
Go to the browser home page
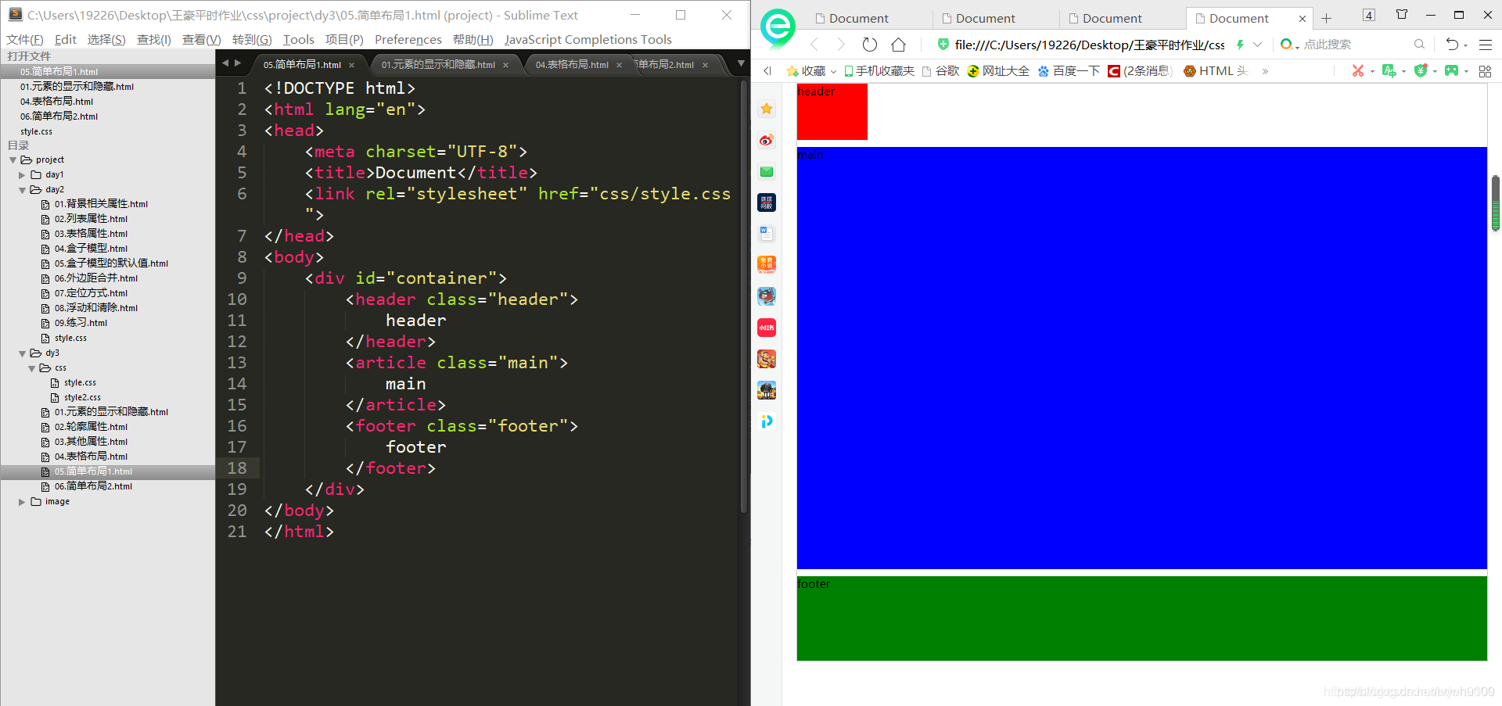[898, 45]
